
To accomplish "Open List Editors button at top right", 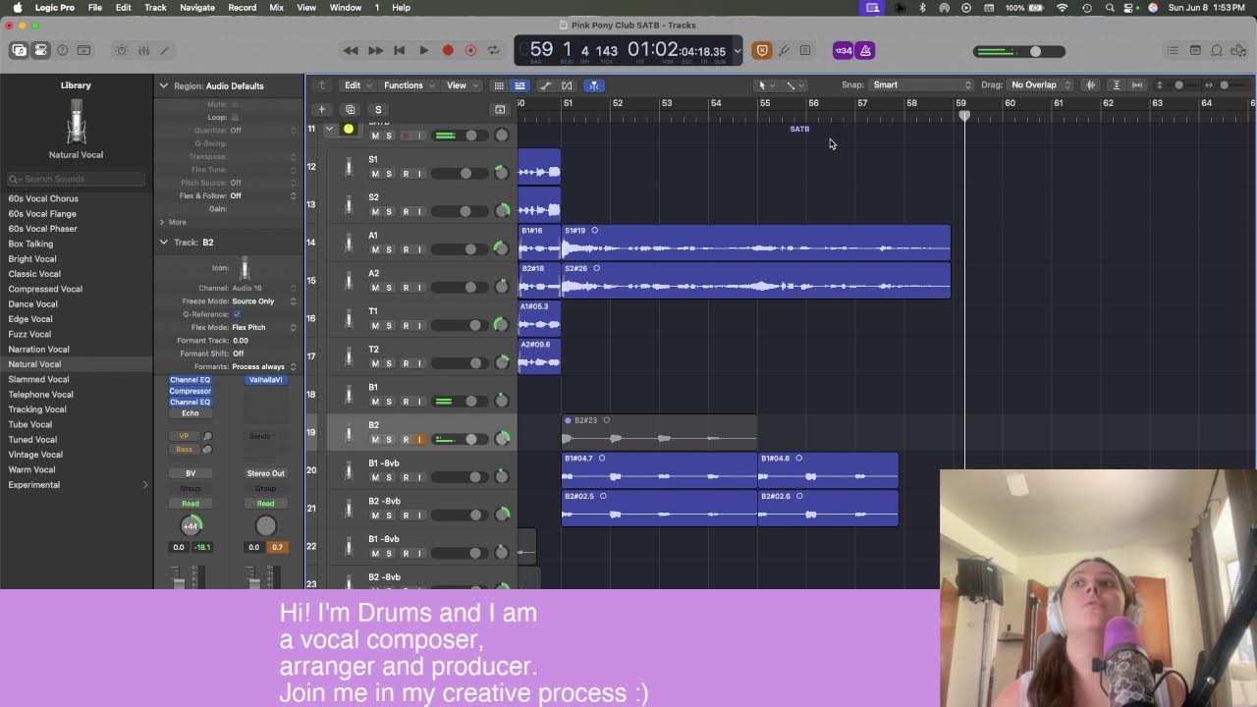I will [1173, 50].
